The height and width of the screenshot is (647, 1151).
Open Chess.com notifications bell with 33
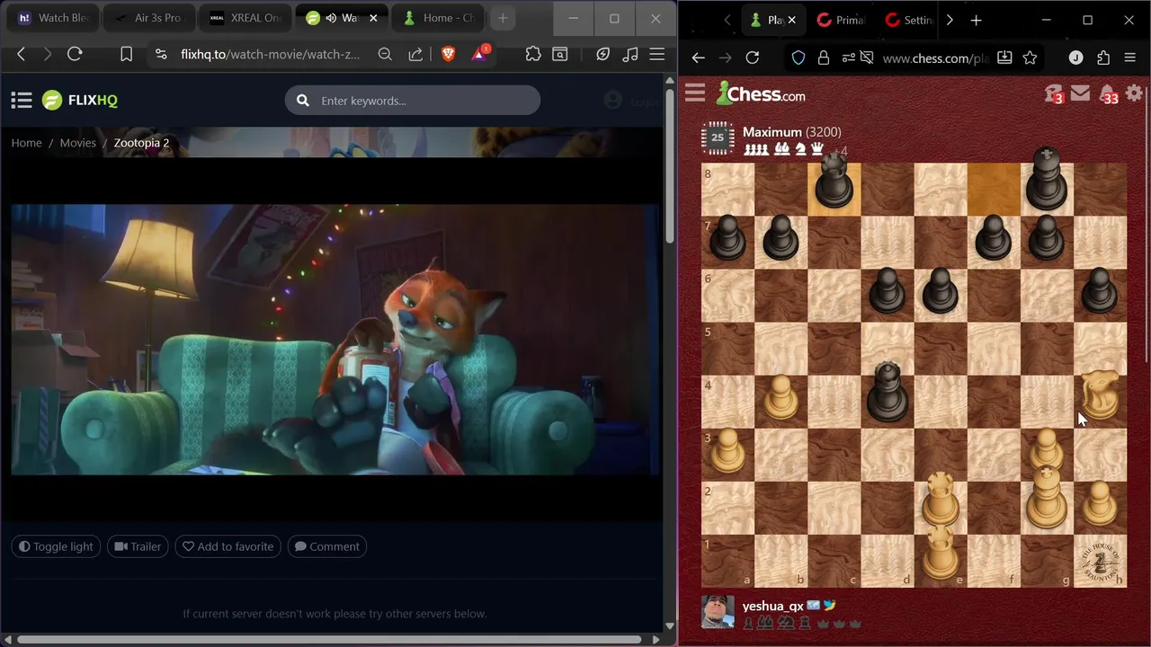tap(1109, 93)
